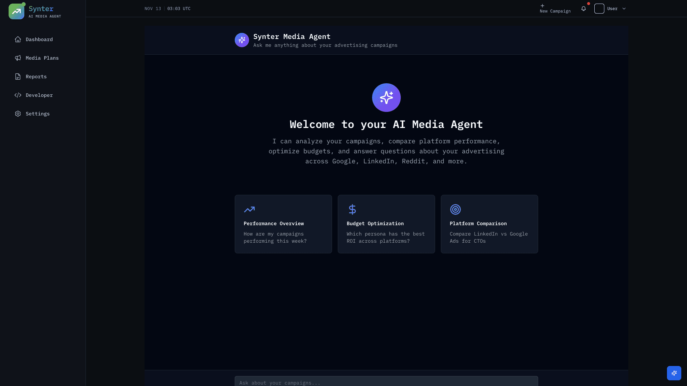Screen dimensions: 687x386
Task: Select the Performance Overview suggestion card
Action: click(283, 224)
